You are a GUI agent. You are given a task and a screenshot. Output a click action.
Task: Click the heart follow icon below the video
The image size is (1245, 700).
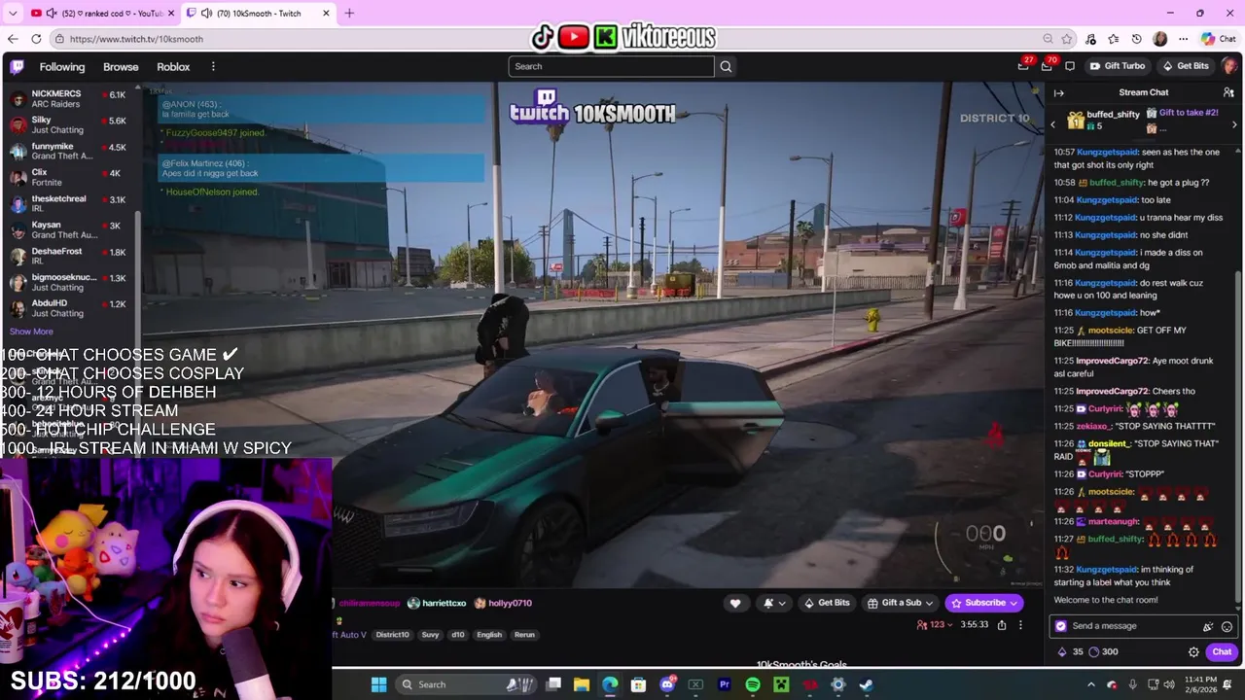[x=735, y=603]
